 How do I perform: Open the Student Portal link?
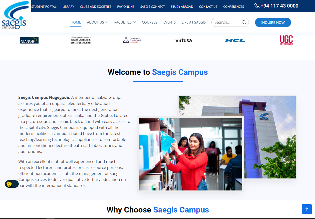(x=44, y=7)
